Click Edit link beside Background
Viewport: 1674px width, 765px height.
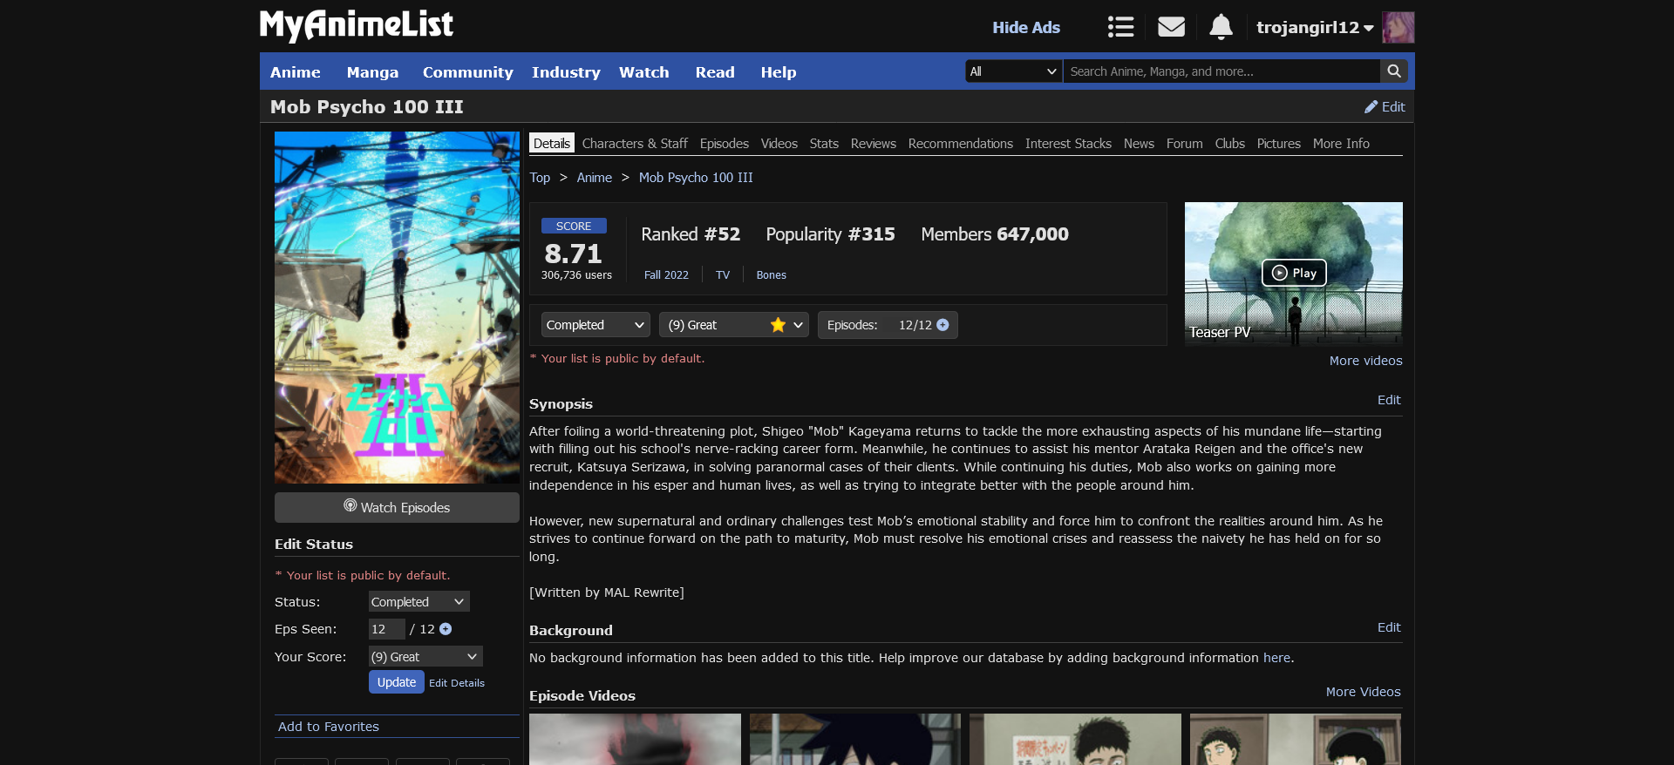point(1389,627)
